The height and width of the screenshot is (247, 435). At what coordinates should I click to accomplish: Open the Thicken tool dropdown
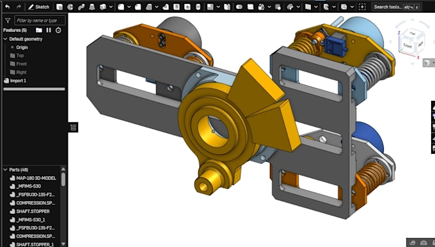111,7
